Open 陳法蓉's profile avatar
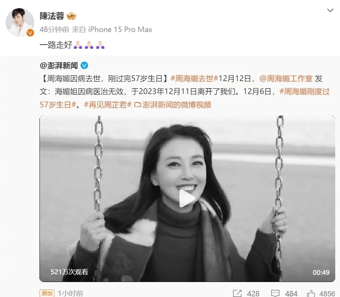This screenshot has height=297, width=340. (20, 22)
